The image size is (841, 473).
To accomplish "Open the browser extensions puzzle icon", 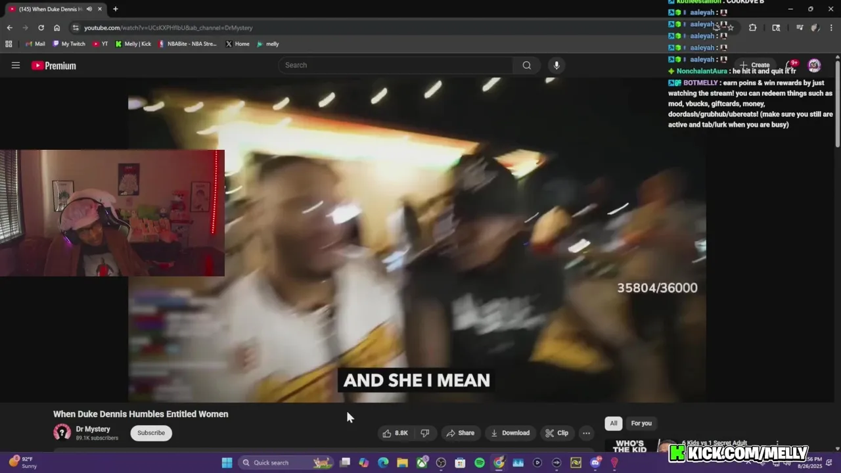I will 752,28.
